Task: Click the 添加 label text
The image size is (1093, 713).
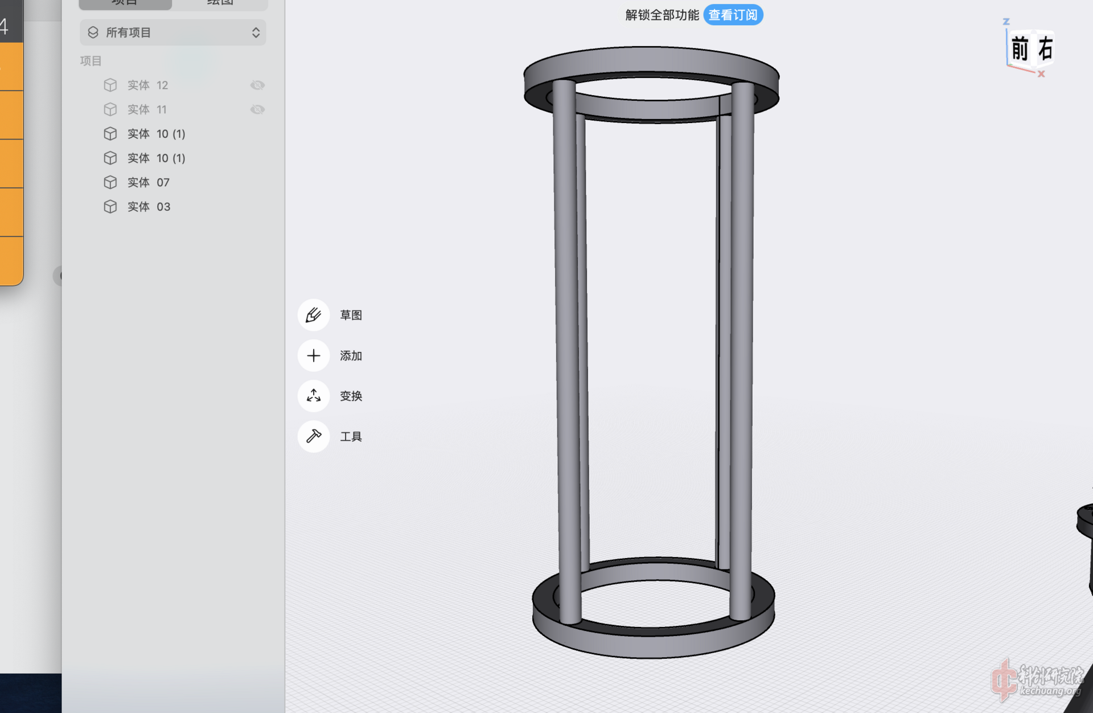Action: (x=351, y=355)
